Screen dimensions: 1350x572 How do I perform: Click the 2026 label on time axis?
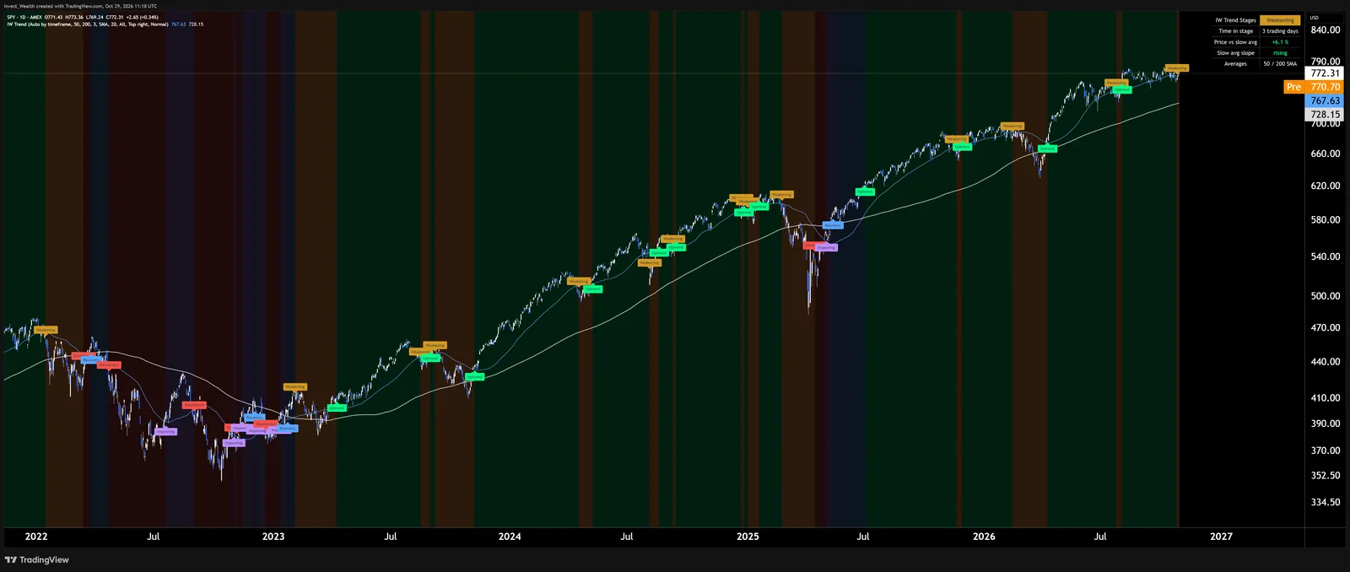[984, 537]
